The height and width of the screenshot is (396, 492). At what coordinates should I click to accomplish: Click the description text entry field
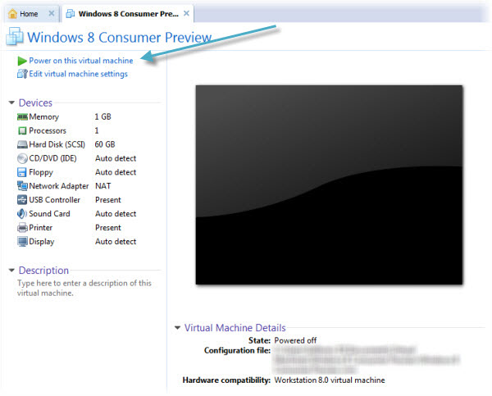tap(84, 288)
